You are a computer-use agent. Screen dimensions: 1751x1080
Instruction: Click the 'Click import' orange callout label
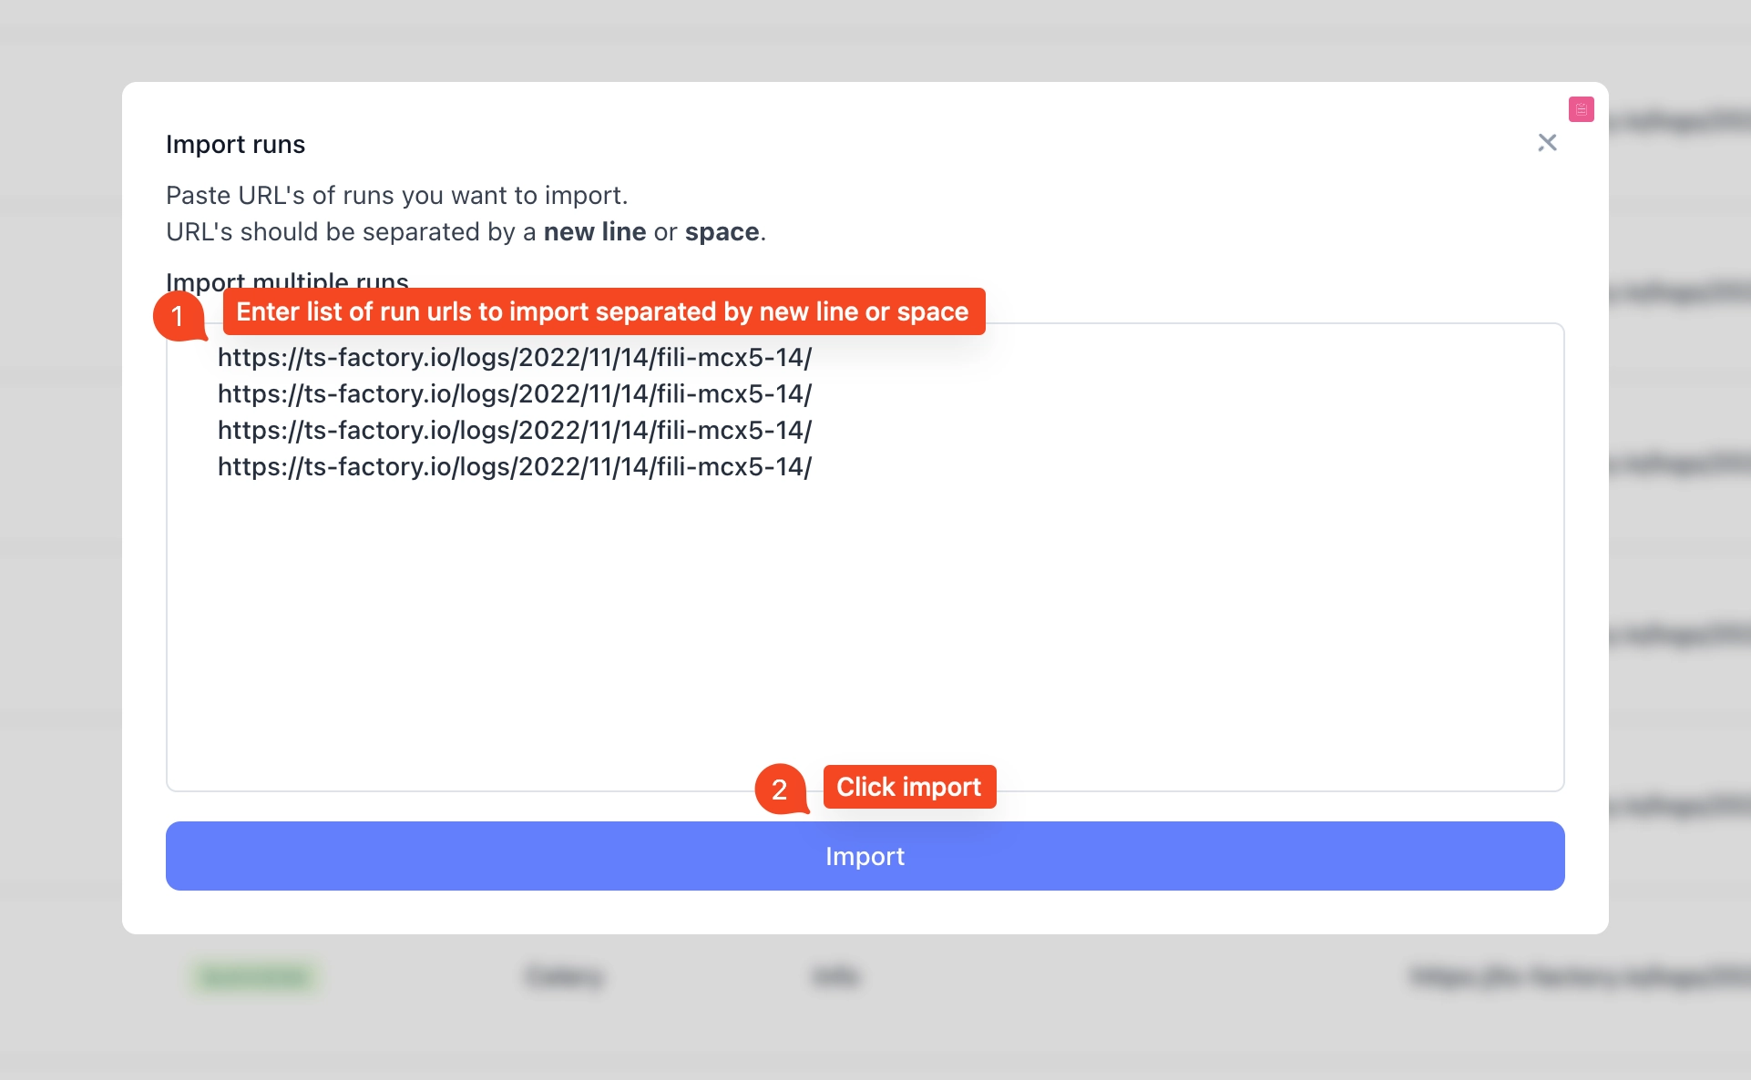coord(909,787)
